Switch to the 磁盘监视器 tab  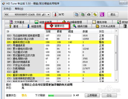[43, 22]
